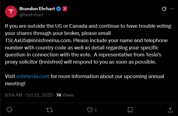
Task: Click the Grok action icon
Action: click(x=164, y=9)
